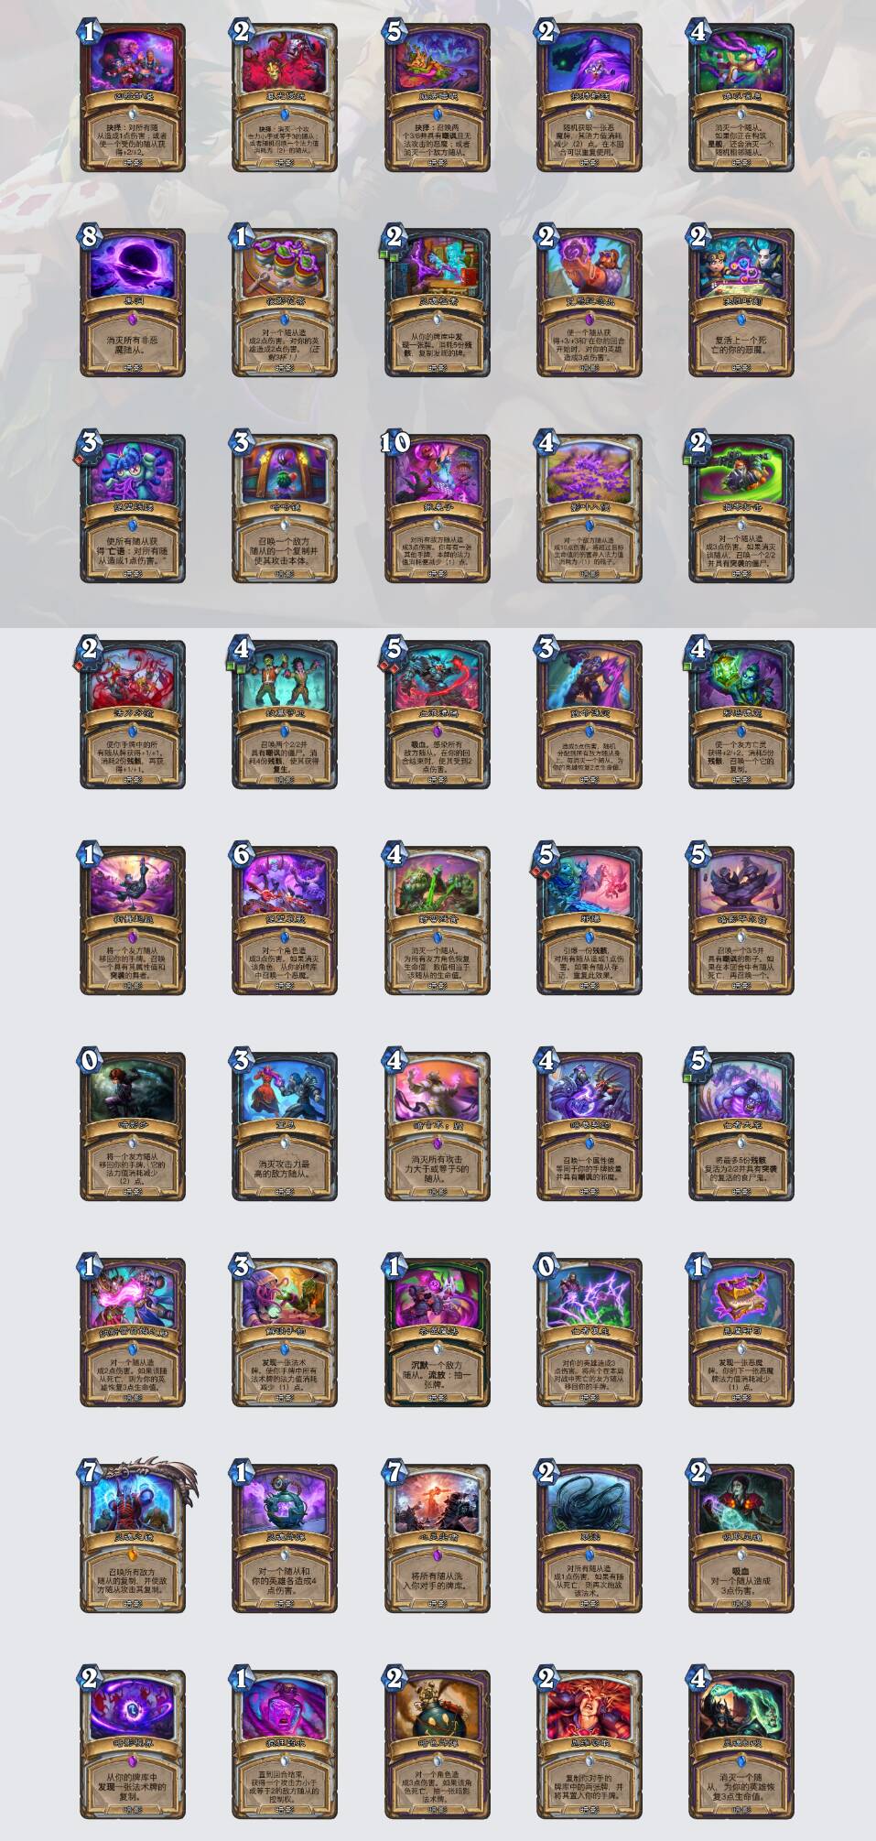The image size is (876, 1841).
Task: Open the 0-cost card with dark-haired woman
Action: [132, 1126]
